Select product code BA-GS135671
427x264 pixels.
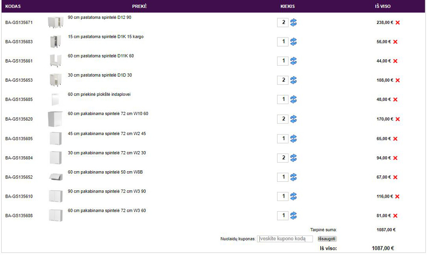19,23
